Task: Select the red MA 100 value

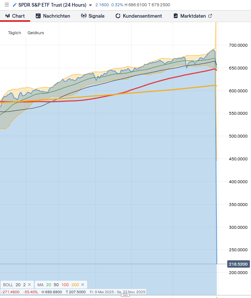Action: pyautogui.click(x=65, y=285)
